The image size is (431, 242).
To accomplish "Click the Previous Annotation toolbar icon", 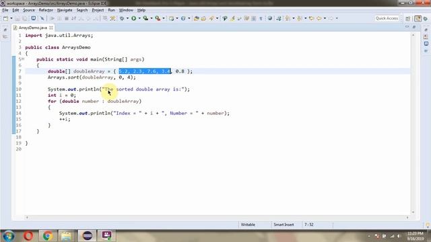I will (x=299, y=18).
